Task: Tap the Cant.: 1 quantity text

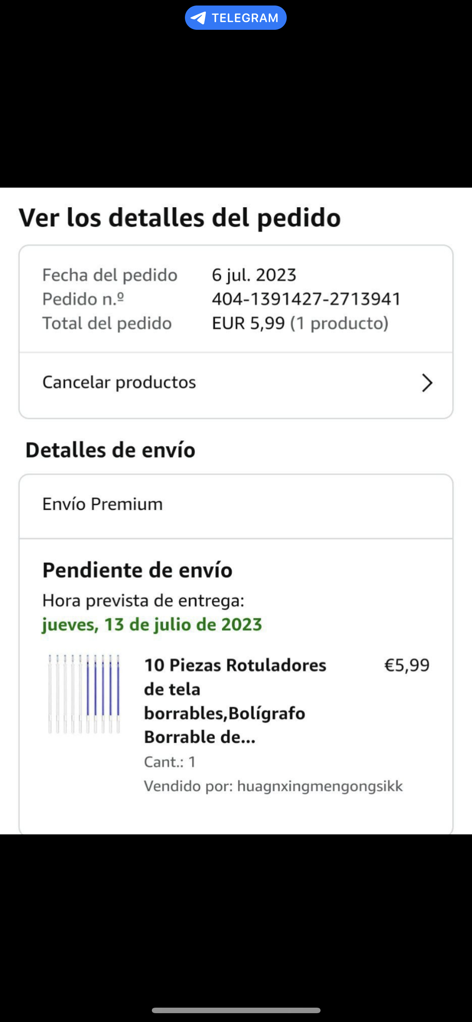Action: [x=169, y=762]
